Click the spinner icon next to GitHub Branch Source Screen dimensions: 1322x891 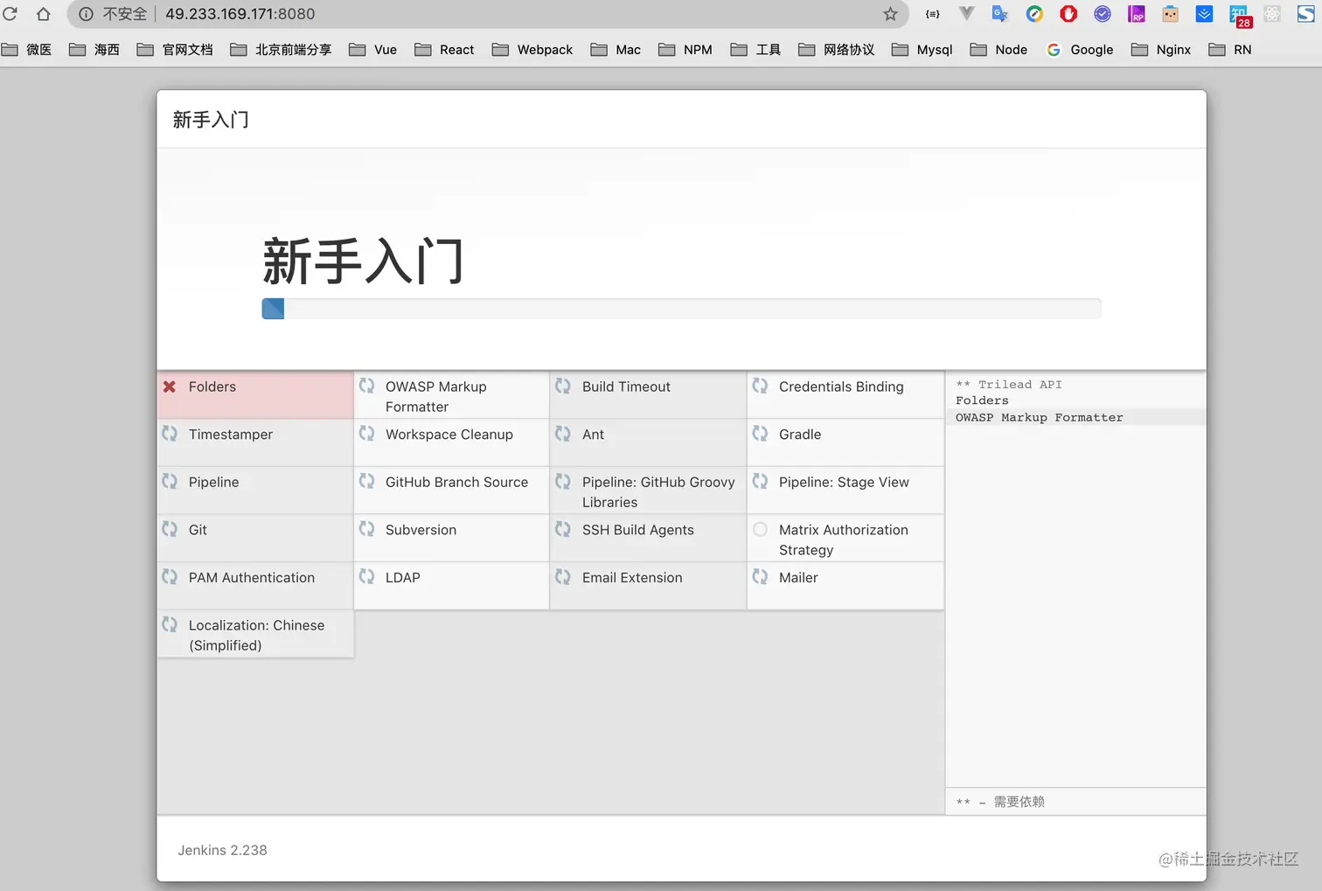coord(366,481)
